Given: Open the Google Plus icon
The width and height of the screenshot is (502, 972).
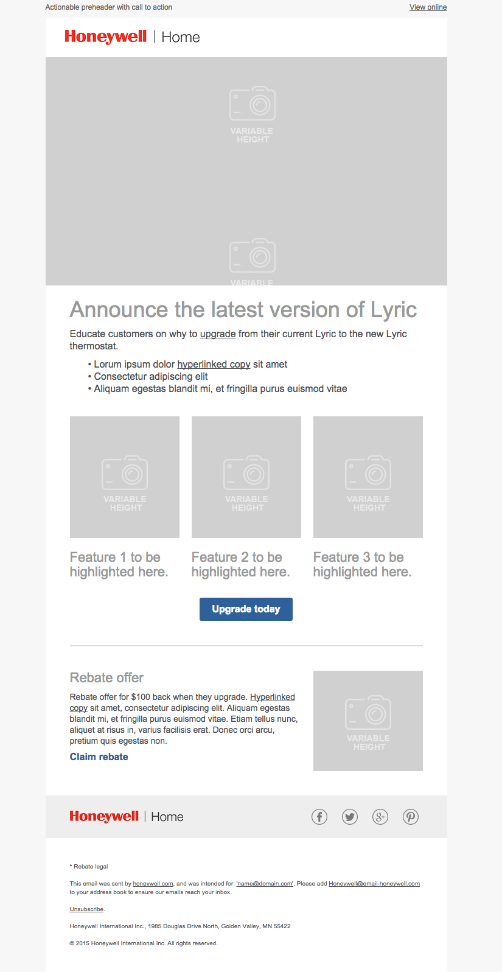Looking at the screenshot, I should point(380,817).
